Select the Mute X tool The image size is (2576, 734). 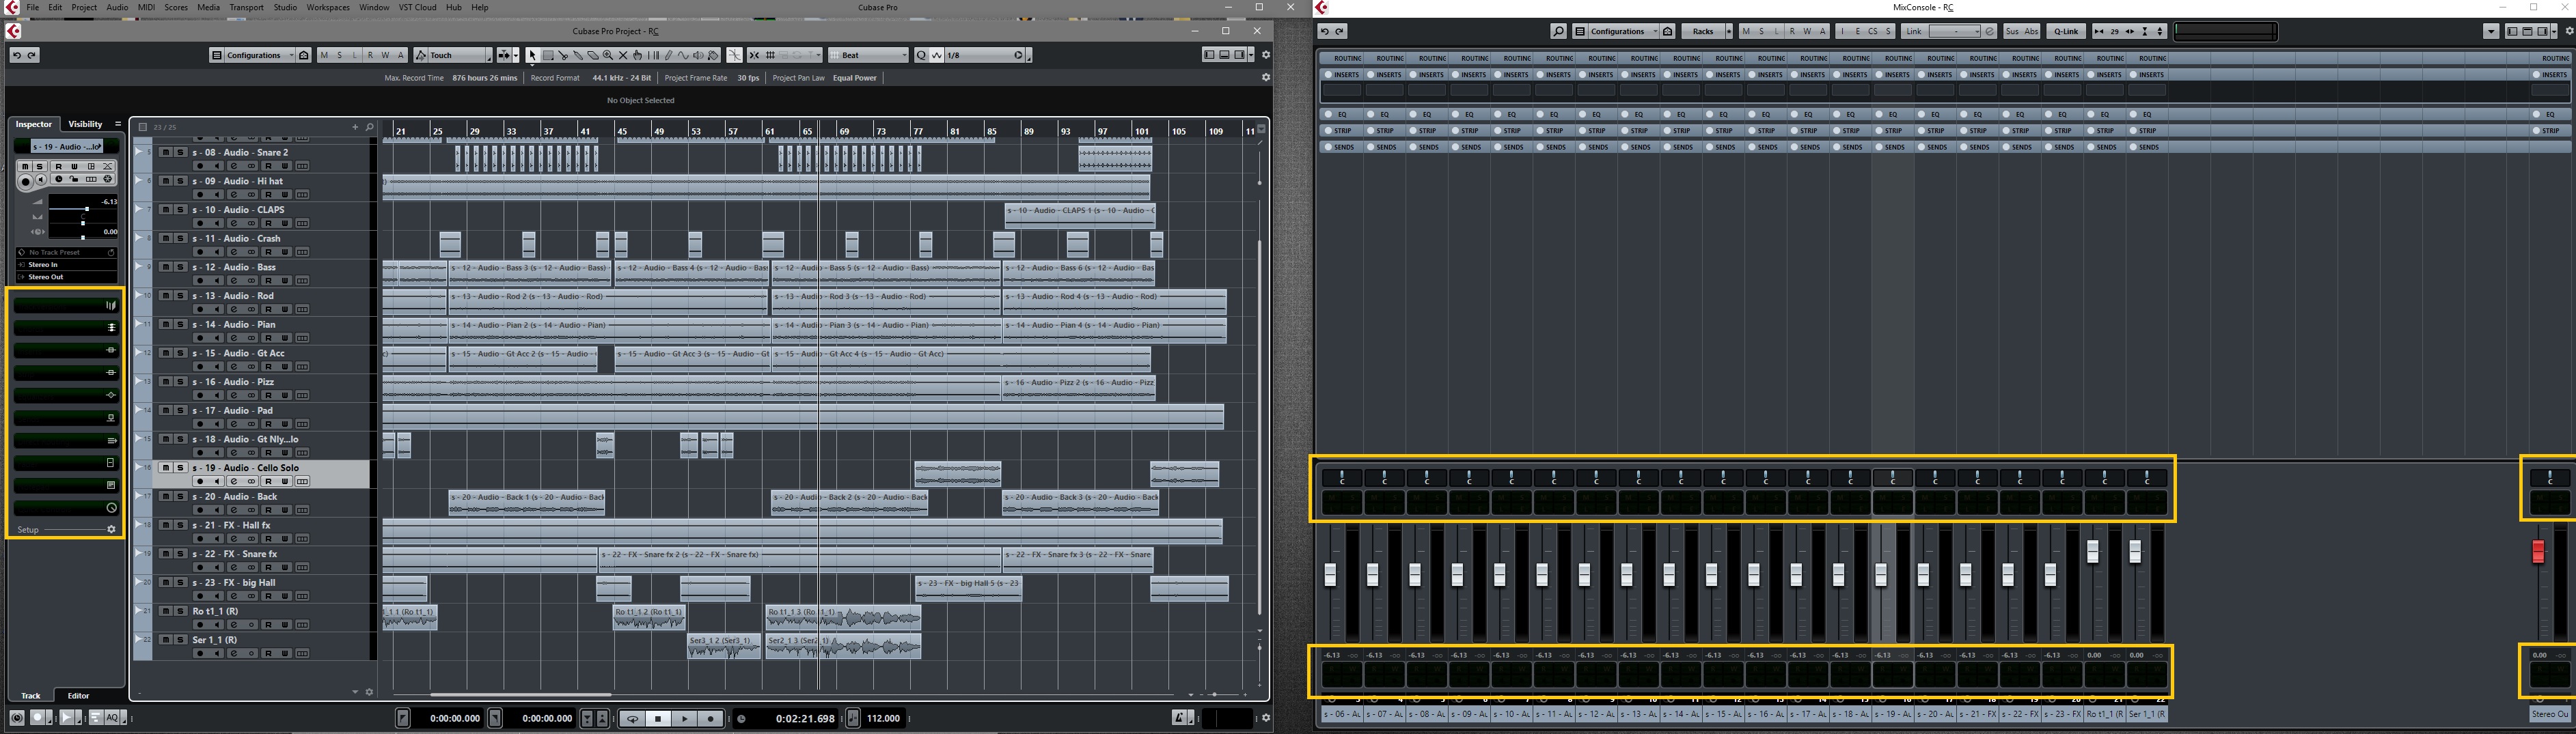(623, 56)
